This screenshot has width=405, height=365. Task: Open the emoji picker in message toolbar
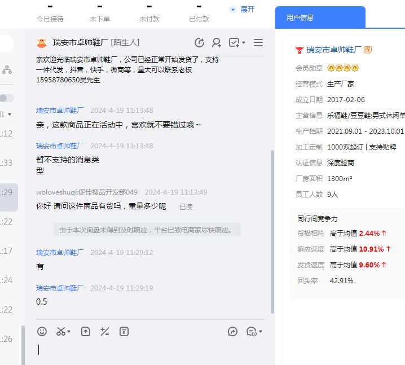pyautogui.click(x=42, y=332)
